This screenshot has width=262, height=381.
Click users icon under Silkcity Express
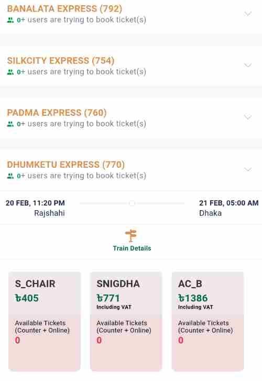(10, 72)
